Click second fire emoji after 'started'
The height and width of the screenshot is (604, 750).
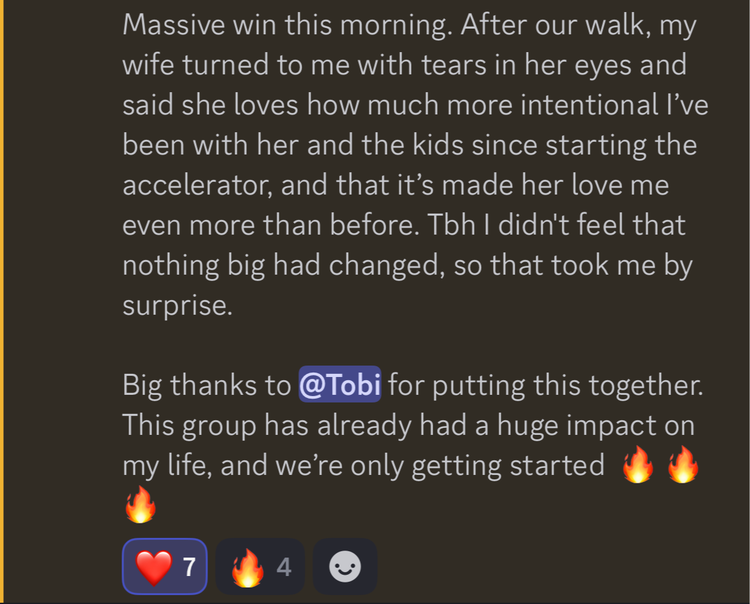point(683,464)
